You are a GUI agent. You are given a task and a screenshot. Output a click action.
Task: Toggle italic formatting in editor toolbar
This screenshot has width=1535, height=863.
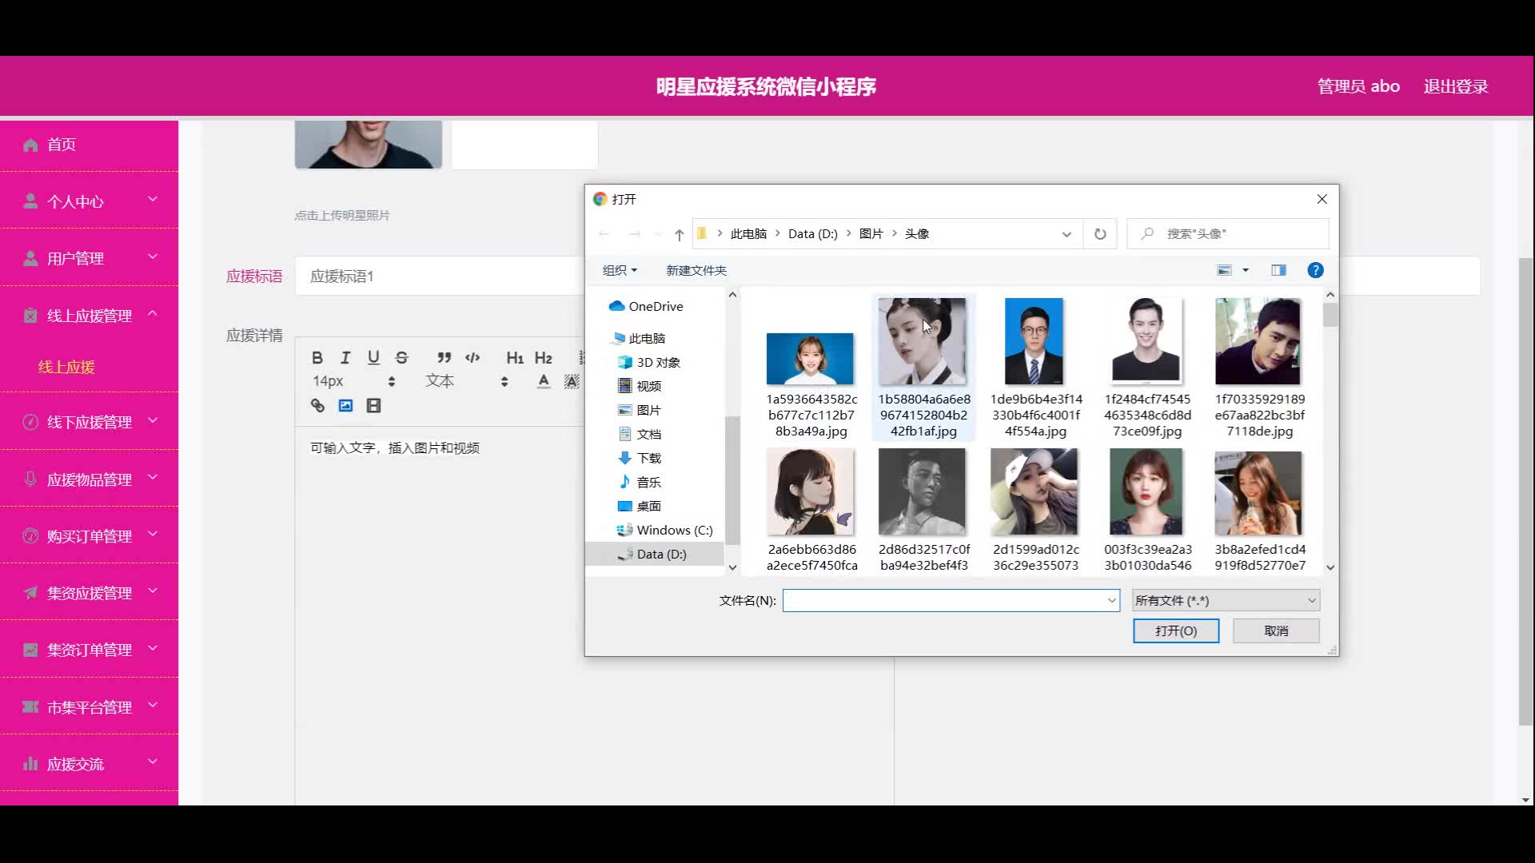345,357
